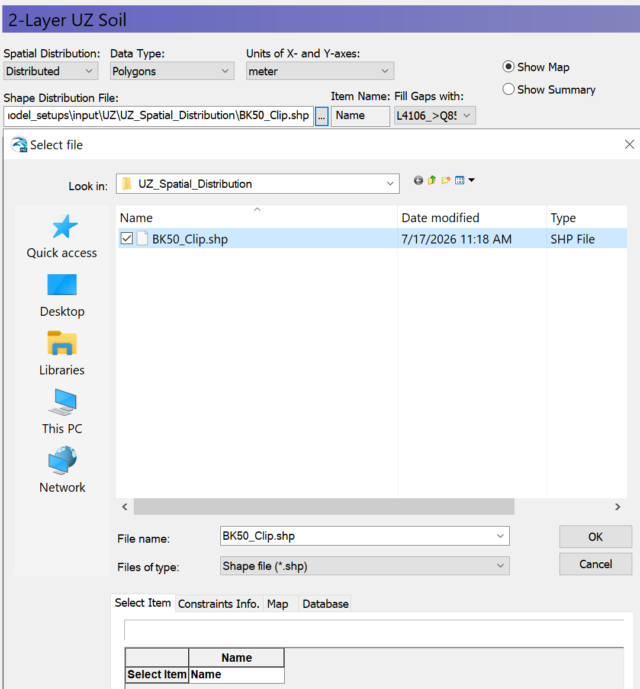Screen dimensions: 640x689
Task: Toggle the BK50_Clip.shp file checkbox
Action: pyautogui.click(x=127, y=239)
